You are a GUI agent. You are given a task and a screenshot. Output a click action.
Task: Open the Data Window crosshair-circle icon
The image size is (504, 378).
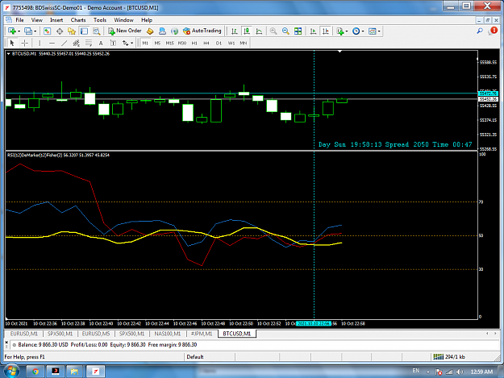(x=60, y=31)
